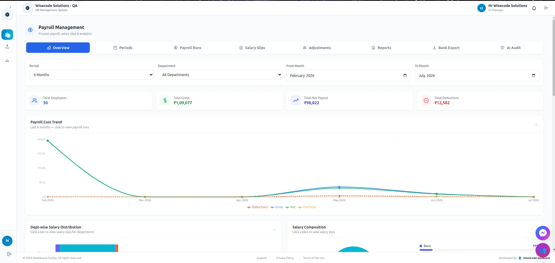Click the Total Gross dollar icon
The height and width of the screenshot is (263, 555).
[165, 100]
